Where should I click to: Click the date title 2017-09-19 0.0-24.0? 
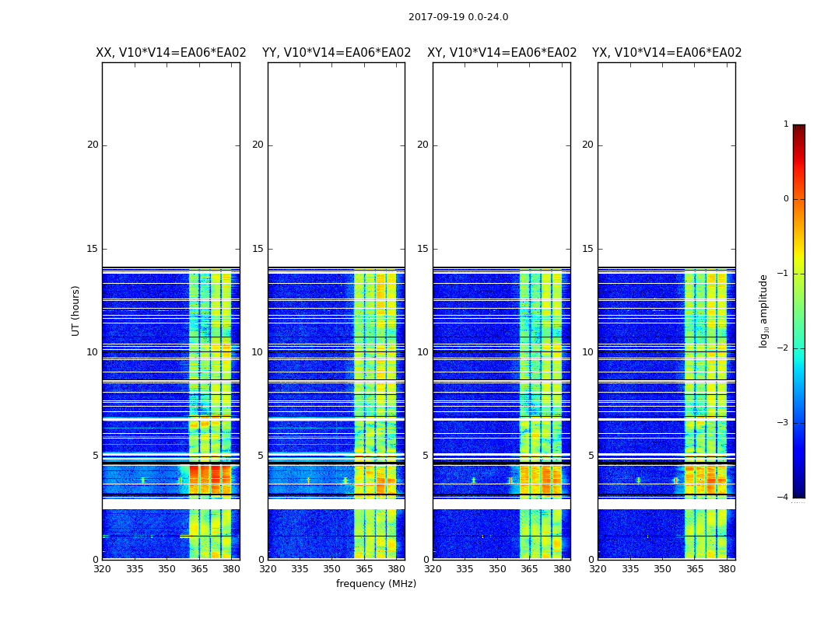click(458, 17)
